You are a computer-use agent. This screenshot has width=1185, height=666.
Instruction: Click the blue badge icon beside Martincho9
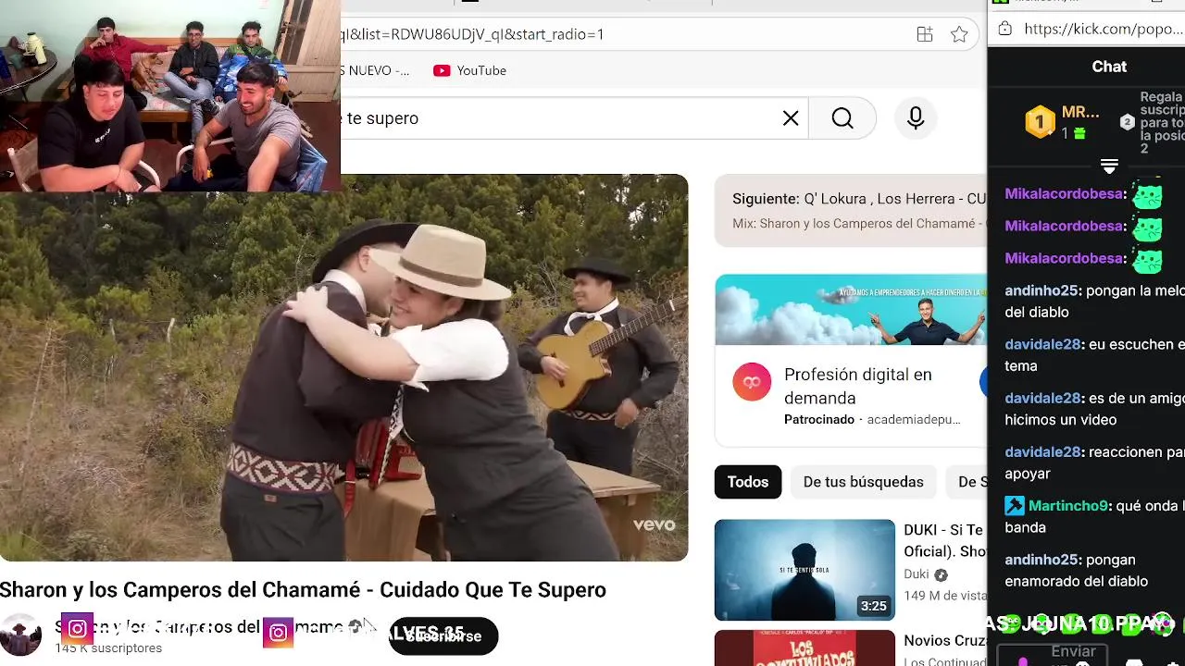point(1015,506)
